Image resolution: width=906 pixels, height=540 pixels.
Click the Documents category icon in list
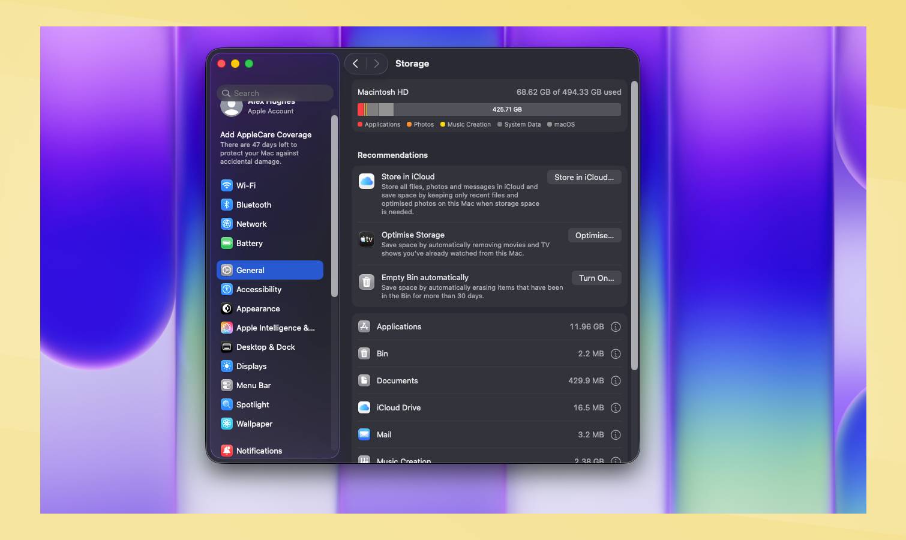click(x=364, y=380)
